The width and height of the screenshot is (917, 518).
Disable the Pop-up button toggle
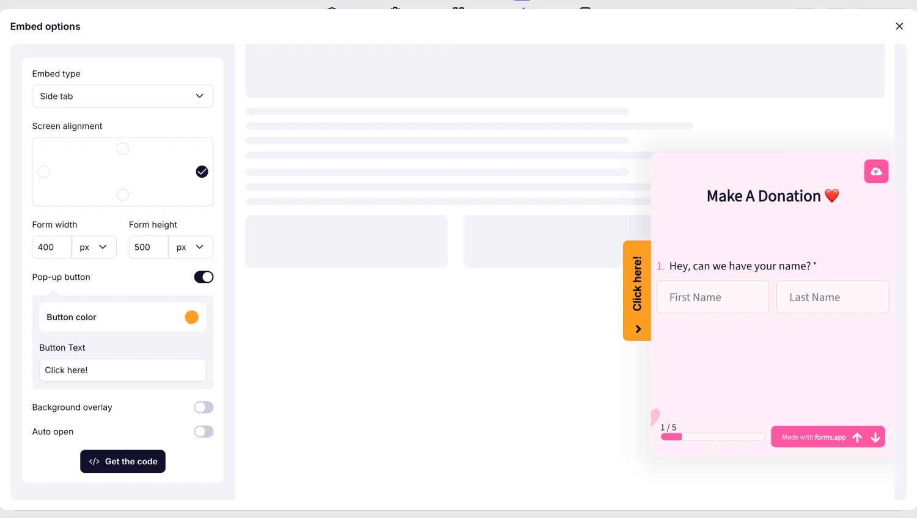pos(204,277)
